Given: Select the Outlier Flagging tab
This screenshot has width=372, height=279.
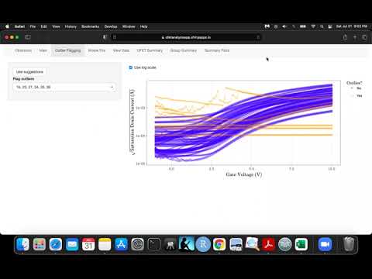Looking at the screenshot, I should click(67, 50).
